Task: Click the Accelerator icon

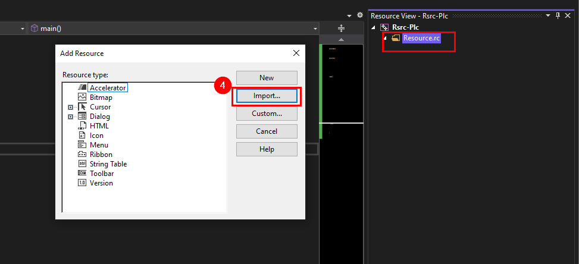Action: tap(82, 88)
